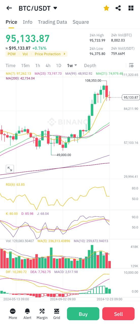
Task: Tap the 24h Low value 94,375.80
Action: click(97, 54)
